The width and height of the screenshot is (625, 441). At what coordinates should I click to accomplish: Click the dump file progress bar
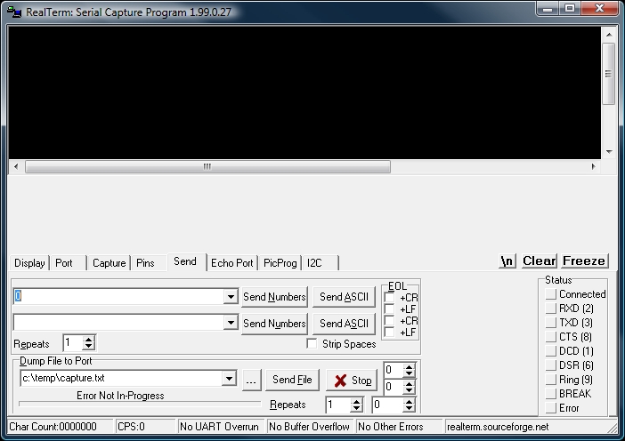140,404
